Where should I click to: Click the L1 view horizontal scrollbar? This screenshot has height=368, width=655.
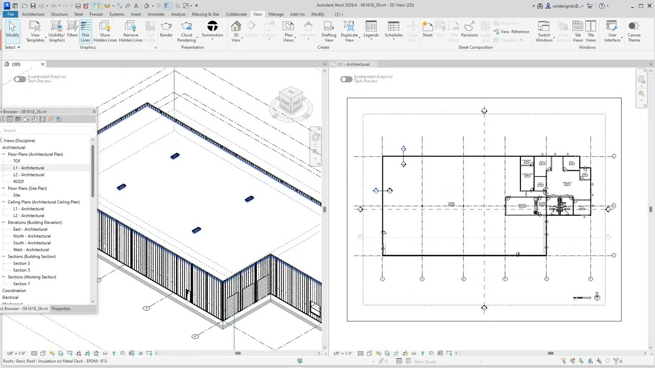(551, 353)
